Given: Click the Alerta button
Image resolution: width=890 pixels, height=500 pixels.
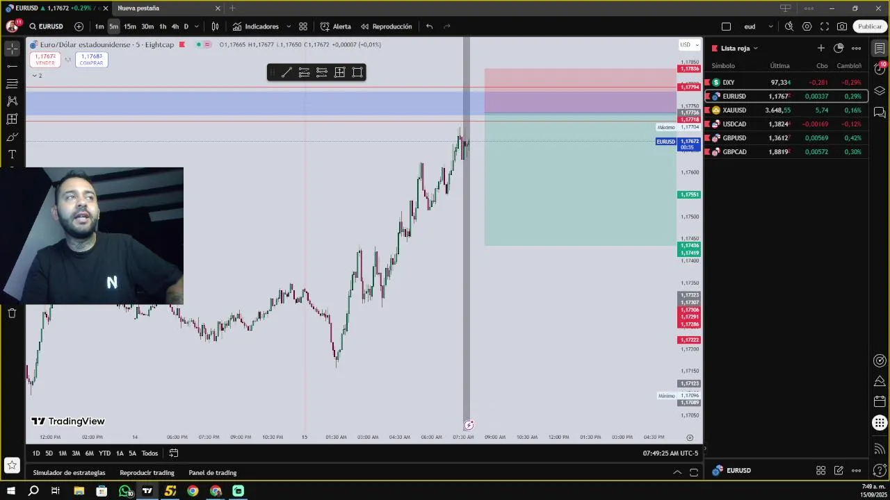Looking at the screenshot, I should pyautogui.click(x=336, y=26).
